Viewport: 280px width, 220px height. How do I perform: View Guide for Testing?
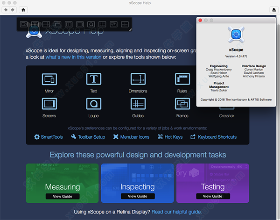point(213,196)
